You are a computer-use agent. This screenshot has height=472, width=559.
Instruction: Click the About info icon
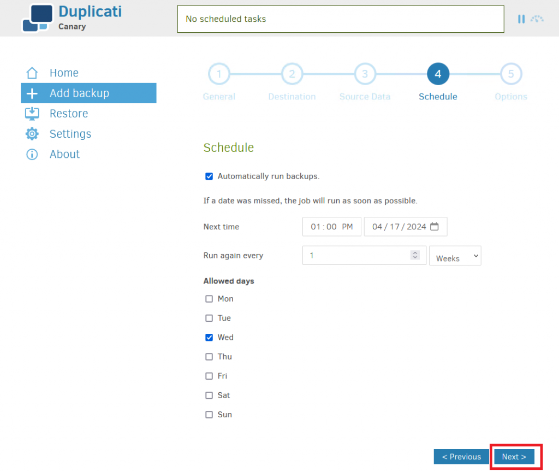click(32, 154)
